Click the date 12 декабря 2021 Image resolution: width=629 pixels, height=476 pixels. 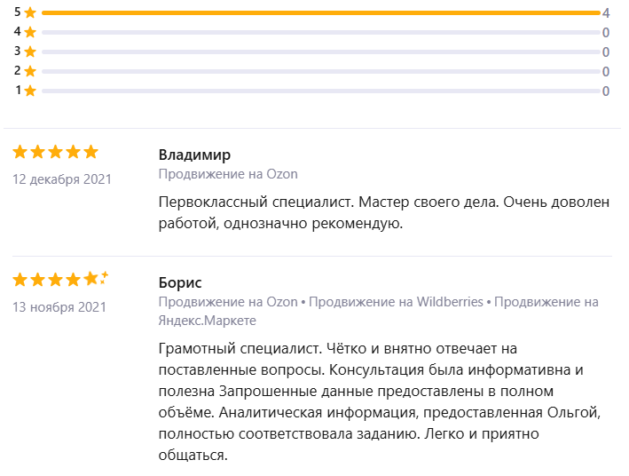point(62,179)
